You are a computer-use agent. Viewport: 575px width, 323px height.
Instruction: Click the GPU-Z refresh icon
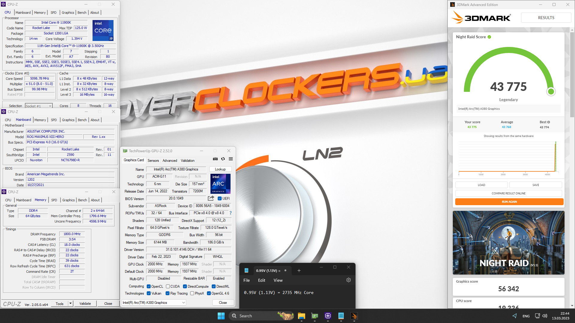pyautogui.click(x=223, y=159)
